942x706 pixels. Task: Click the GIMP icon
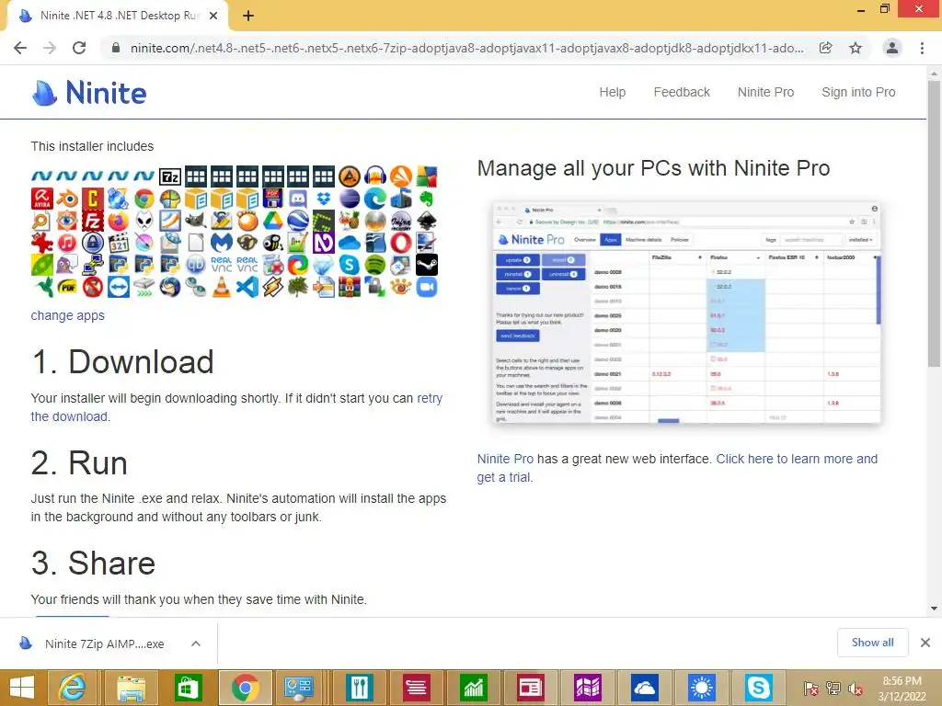tap(195, 221)
